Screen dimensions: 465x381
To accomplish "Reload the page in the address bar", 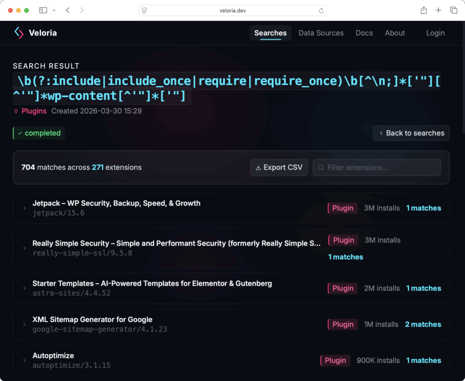I will pos(321,10).
